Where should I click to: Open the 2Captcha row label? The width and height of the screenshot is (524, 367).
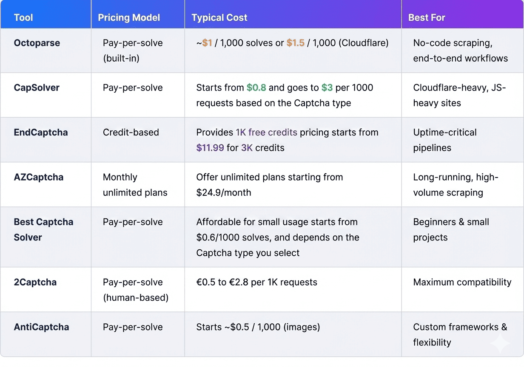35,282
